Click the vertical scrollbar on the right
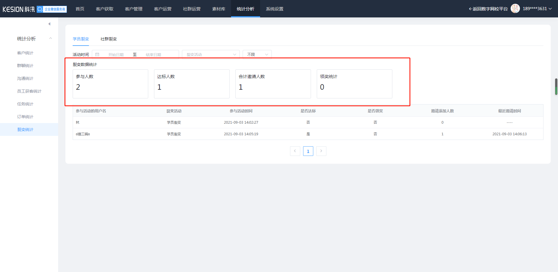Screen dimensions: 558x272 point(556,87)
